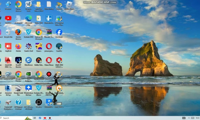200x120 pixels.
Task: Open the HP Support Assistant icon
Action: click(18, 102)
